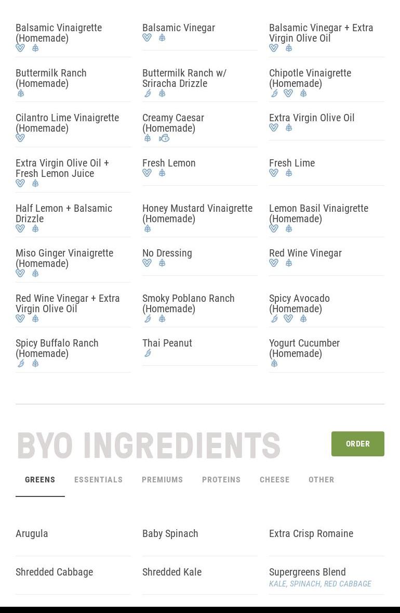
Task: Click the Miso Ginger Vinaigrette dressing
Action: 64,258
